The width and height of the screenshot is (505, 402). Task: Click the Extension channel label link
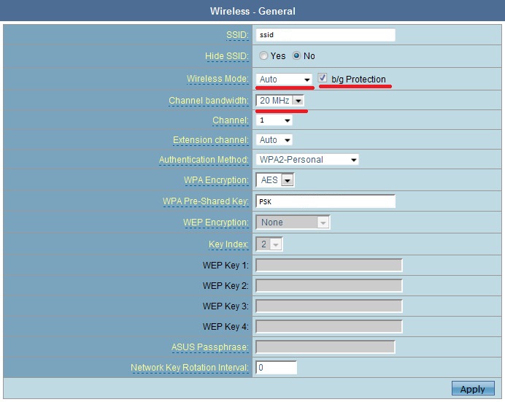[x=210, y=140]
